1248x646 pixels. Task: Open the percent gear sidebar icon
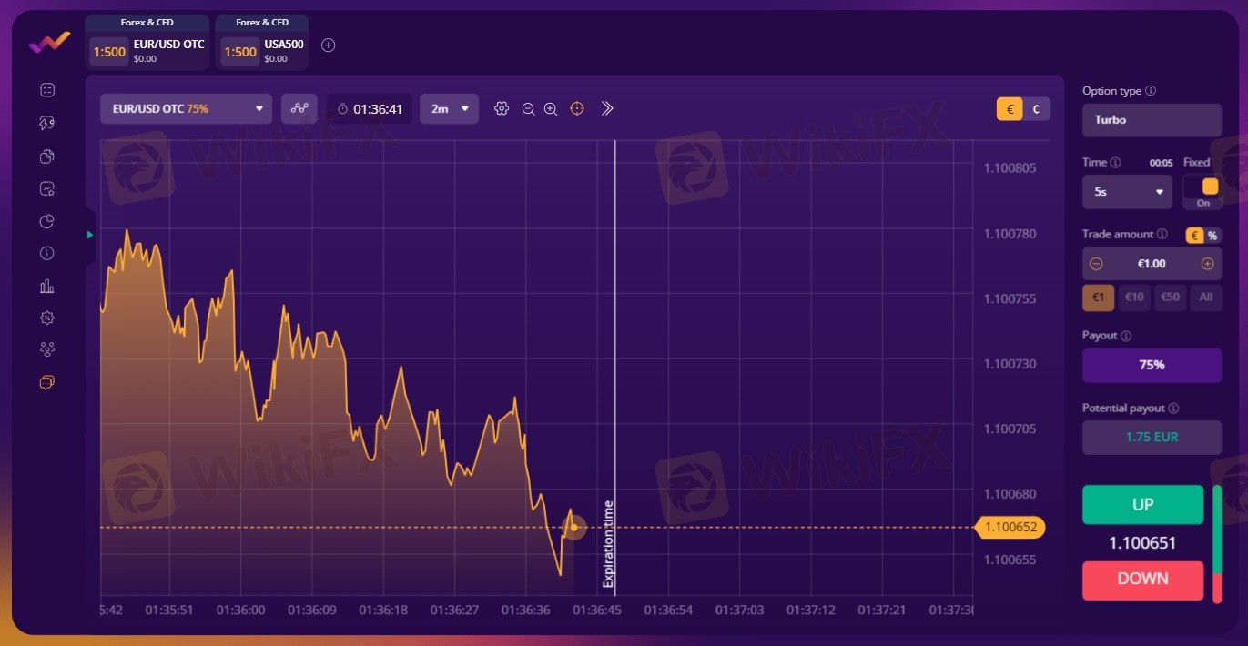coord(47,318)
